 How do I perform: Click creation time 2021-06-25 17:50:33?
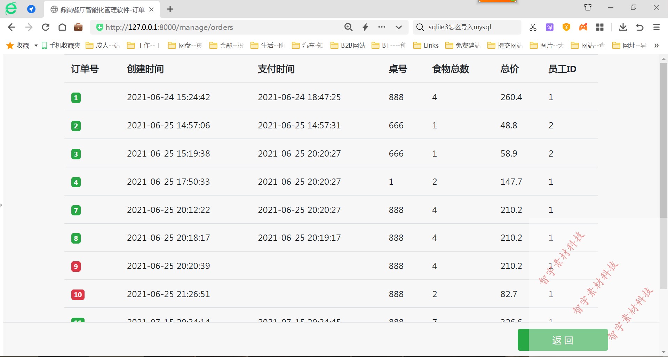coord(168,182)
